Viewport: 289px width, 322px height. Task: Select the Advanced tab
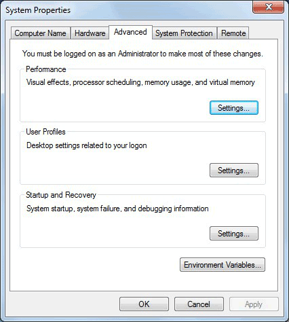pos(130,32)
